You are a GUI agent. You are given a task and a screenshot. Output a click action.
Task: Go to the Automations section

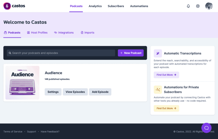[x=139, y=6]
